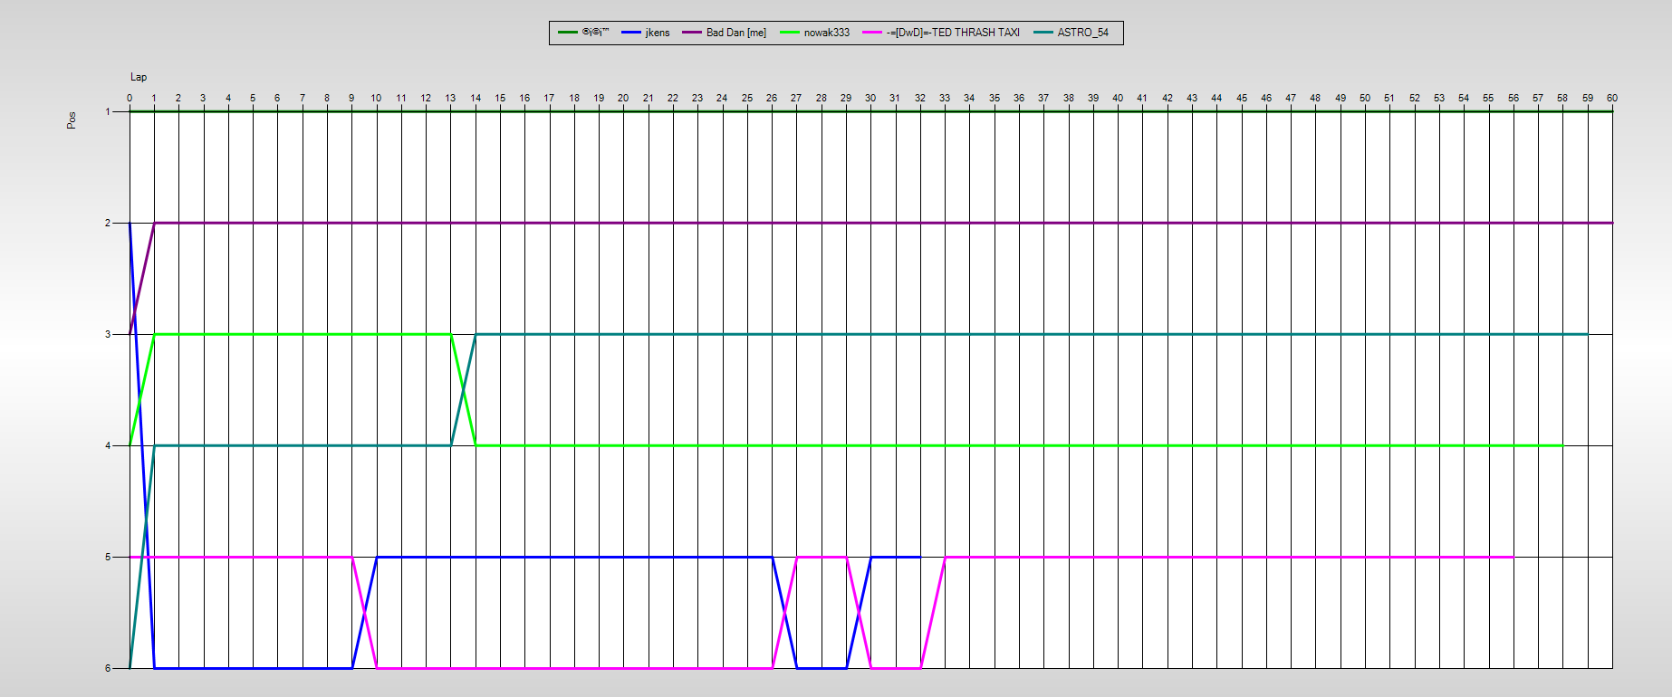This screenshot has width=1672, height=697.
Task: Click the dark green legend color line
Action: (x=568, y=33)
